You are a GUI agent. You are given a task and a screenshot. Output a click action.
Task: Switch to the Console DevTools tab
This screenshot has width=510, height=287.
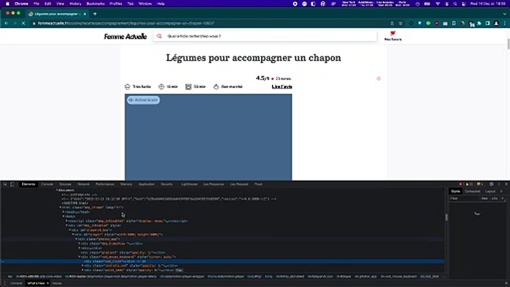(x=47, y=184)
